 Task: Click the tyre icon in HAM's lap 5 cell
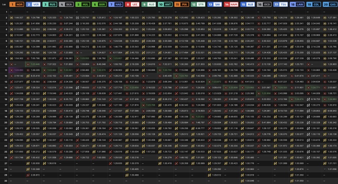pos(226,35)
